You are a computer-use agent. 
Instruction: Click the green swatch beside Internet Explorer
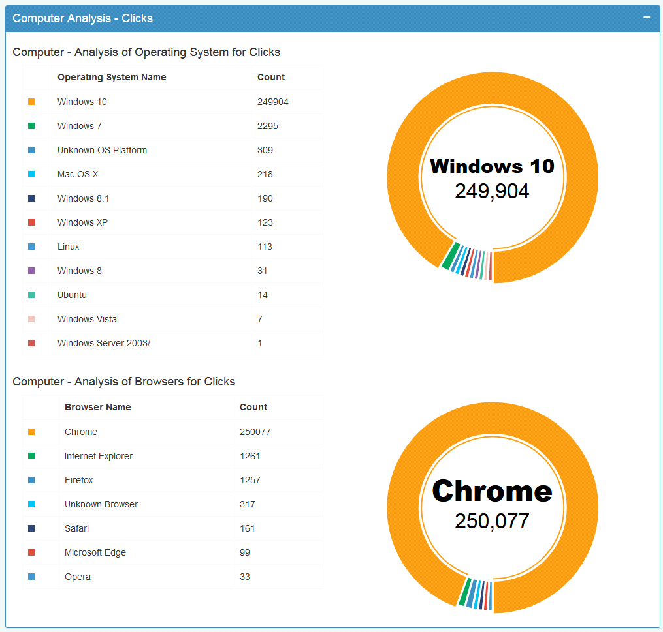(x=31, y=456)
